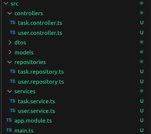Click TS icon of main.ts
The height and width of the screenshot is (134, 151).
(x=9, y=130)
